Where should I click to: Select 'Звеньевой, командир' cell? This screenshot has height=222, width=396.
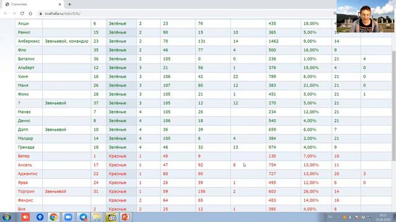point(67,41)
